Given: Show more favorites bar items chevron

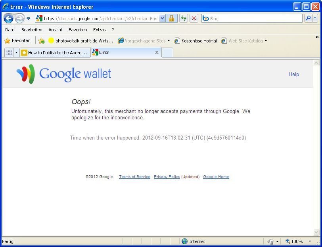Looking at the screenshot, I should 317,37.
